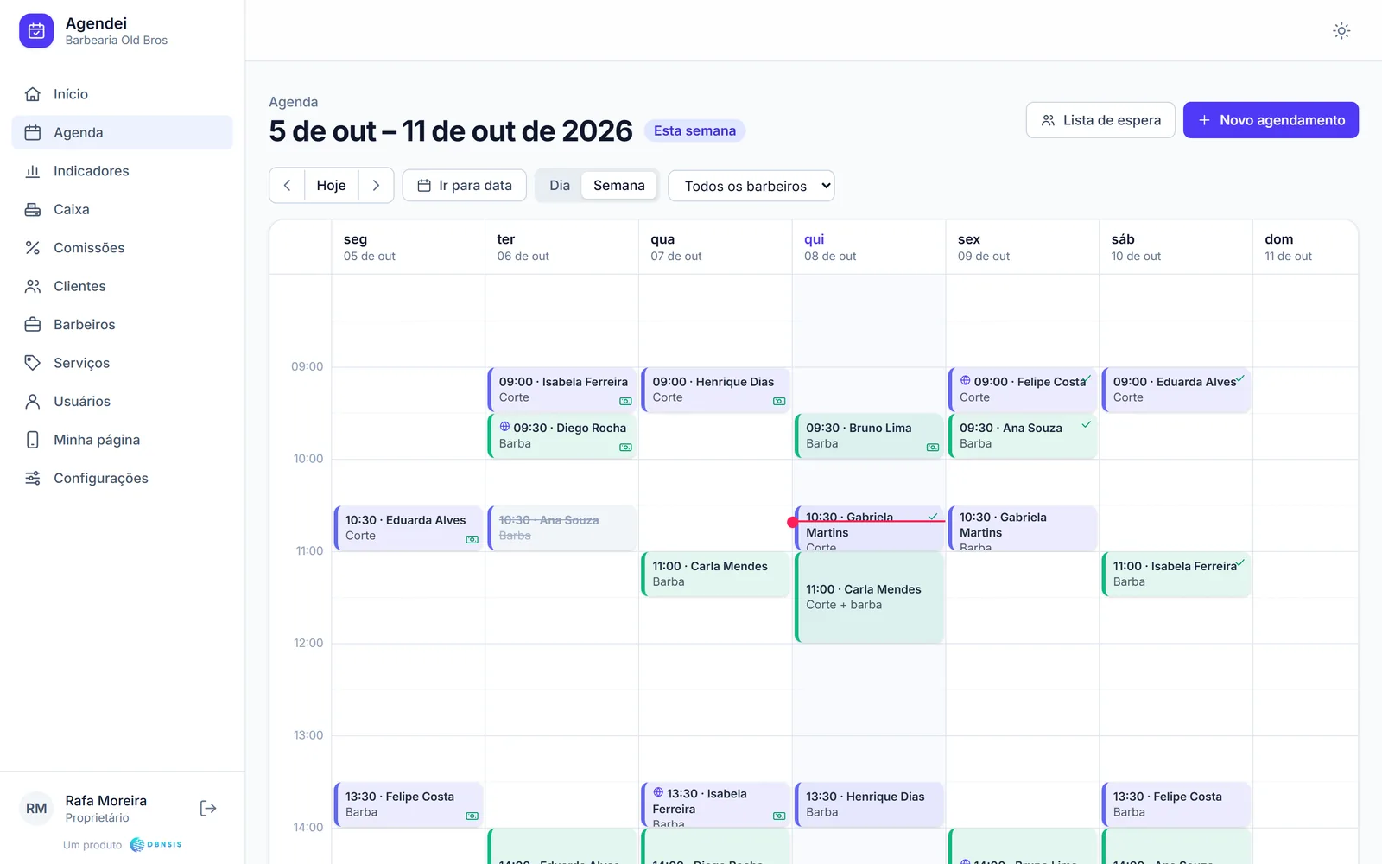Click the Minha página phone icon
Screen dimensions: 1382x864
[x=33, y=440]
